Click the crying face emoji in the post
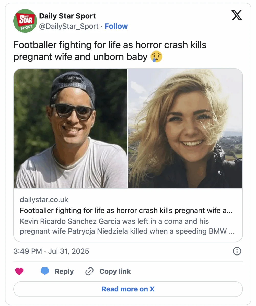This screenshot has height=306, width=256. point(156,57)
